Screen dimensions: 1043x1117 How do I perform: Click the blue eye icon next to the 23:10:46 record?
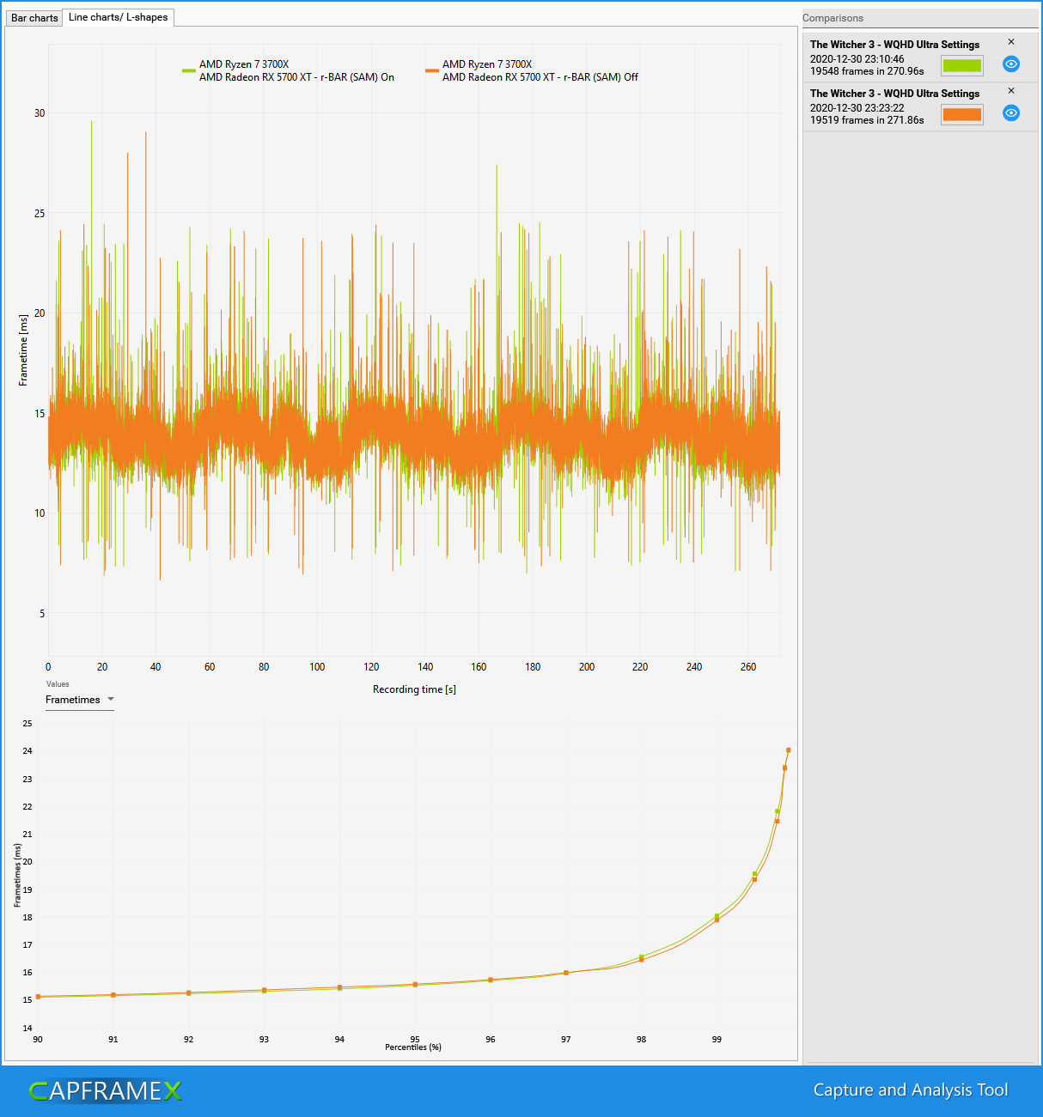coord(1010,64)
